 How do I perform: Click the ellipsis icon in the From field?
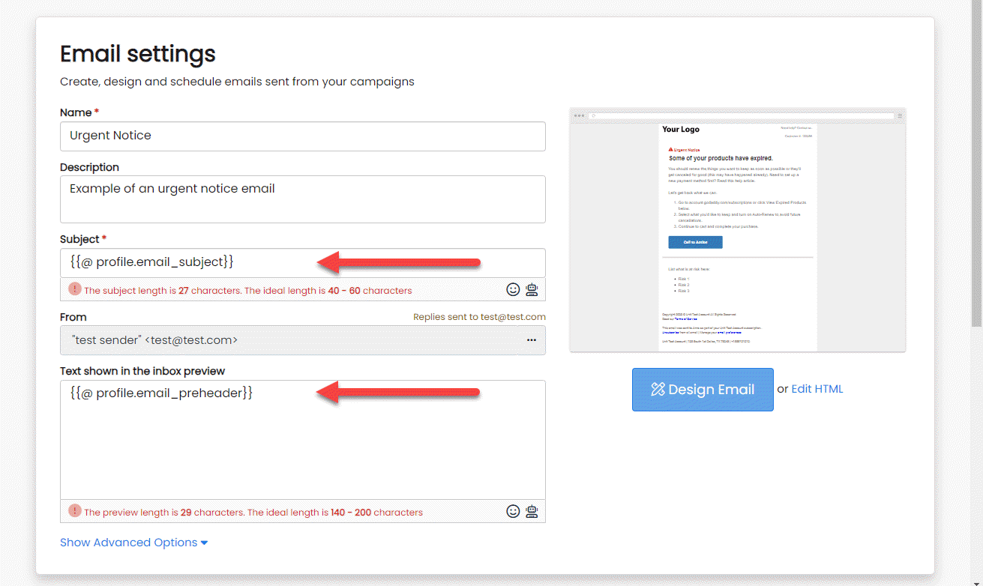531,340
